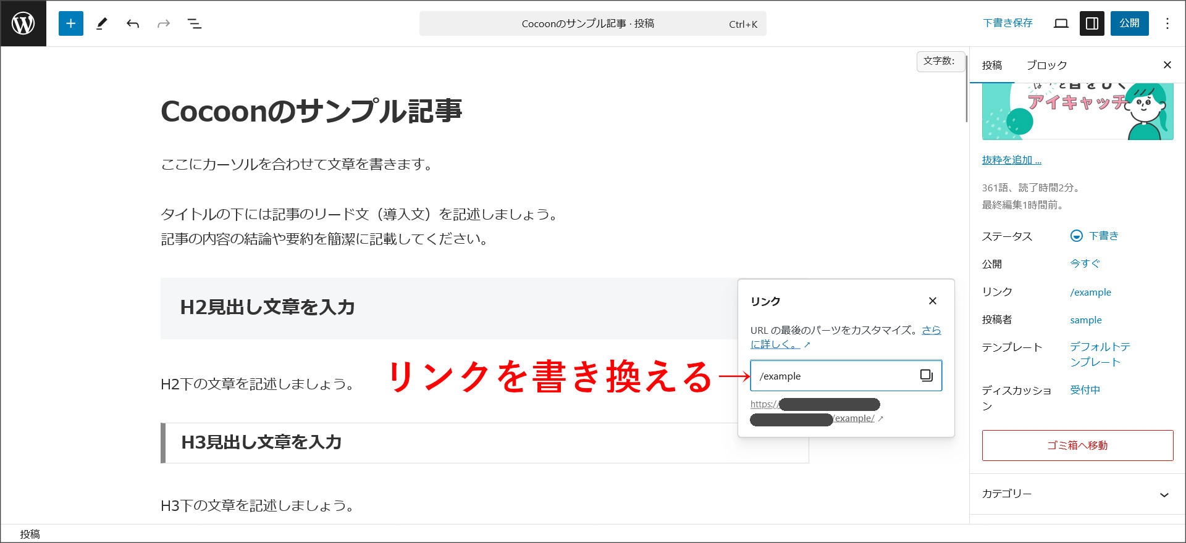1186x543 pixels.
Task: Click 下書き保存 to save draft
Action: point(1007,23)
